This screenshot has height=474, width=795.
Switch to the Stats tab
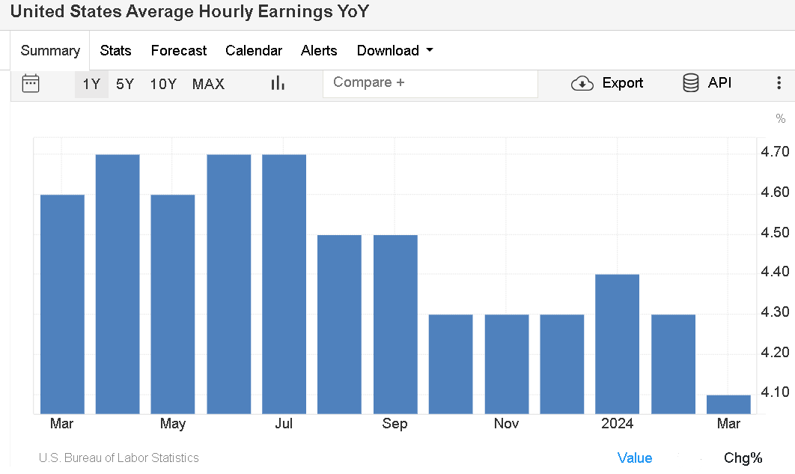click(x=115, y=51)
